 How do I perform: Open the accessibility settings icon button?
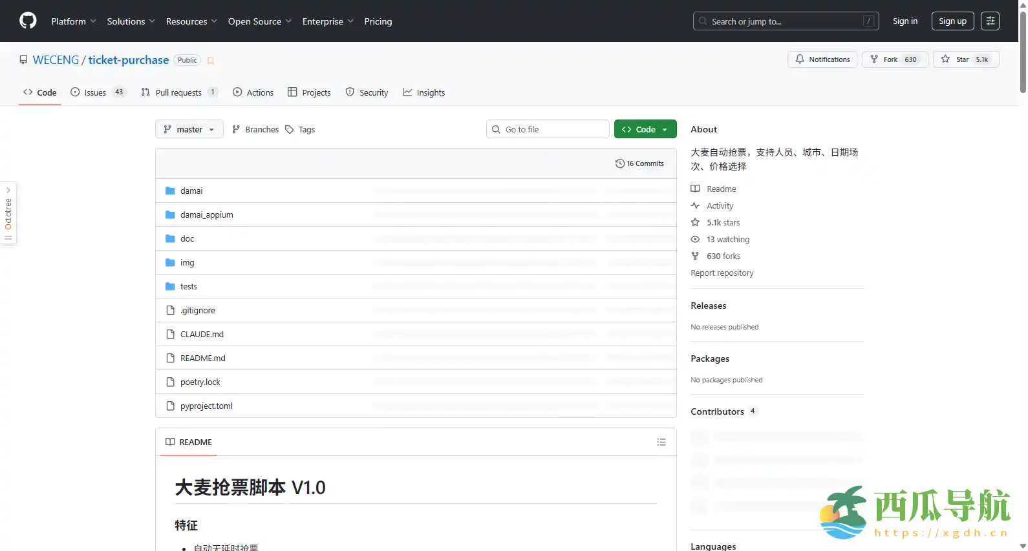pos(989,21)
